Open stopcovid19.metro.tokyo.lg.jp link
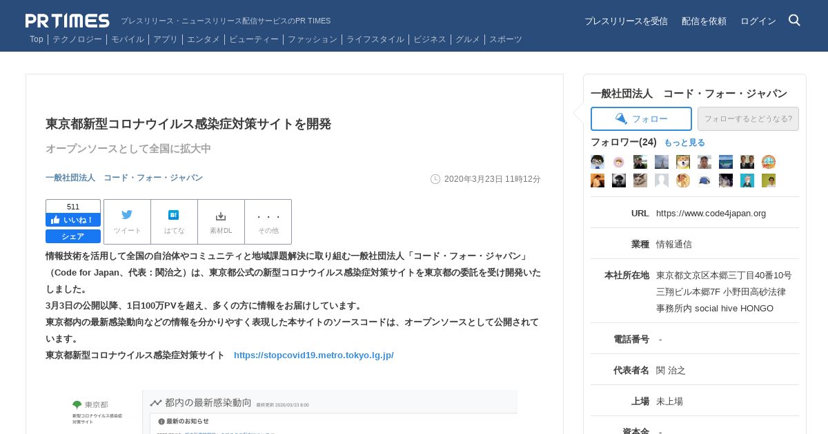 [x=314, y=355]
